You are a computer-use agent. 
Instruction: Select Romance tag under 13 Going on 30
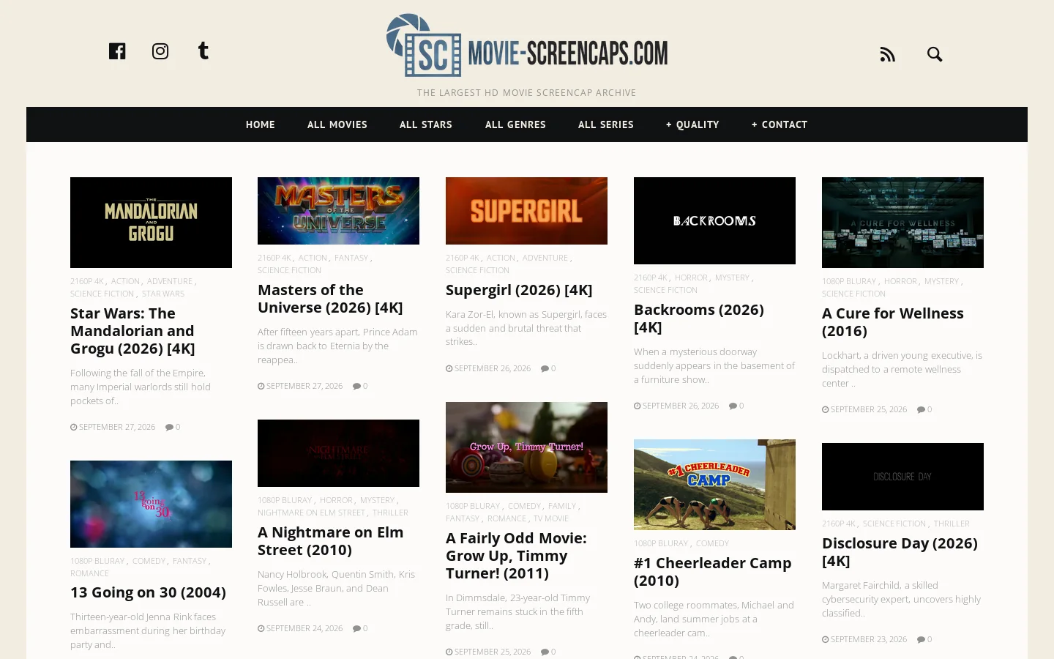tap(89, 573)
